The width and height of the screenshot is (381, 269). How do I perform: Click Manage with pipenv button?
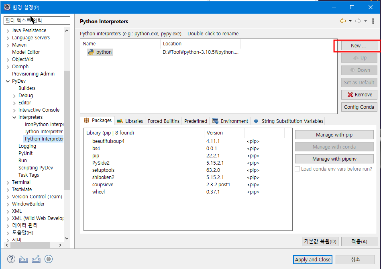coord(334,159)
